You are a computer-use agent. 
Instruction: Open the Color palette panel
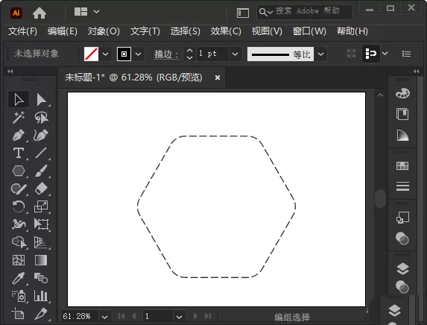point(402,93)
